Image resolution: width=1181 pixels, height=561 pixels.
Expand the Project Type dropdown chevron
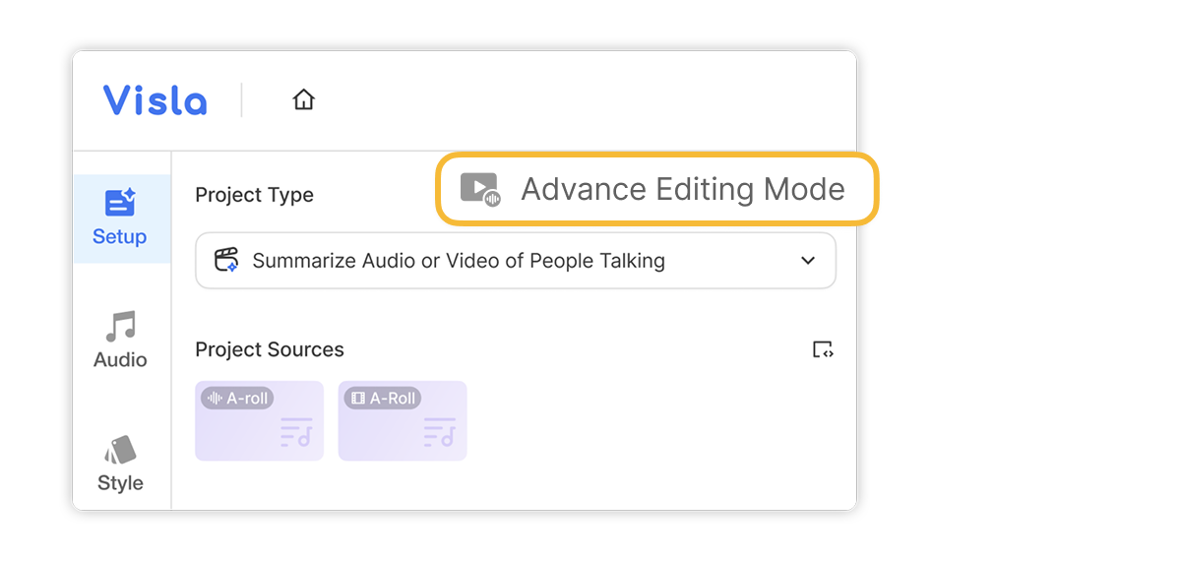click(x=808, y=261)
